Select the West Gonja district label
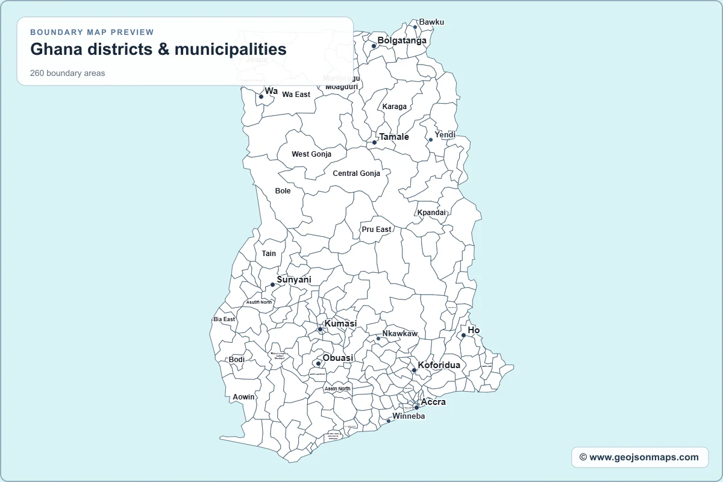Screen dimensions: 723x482 311,154
